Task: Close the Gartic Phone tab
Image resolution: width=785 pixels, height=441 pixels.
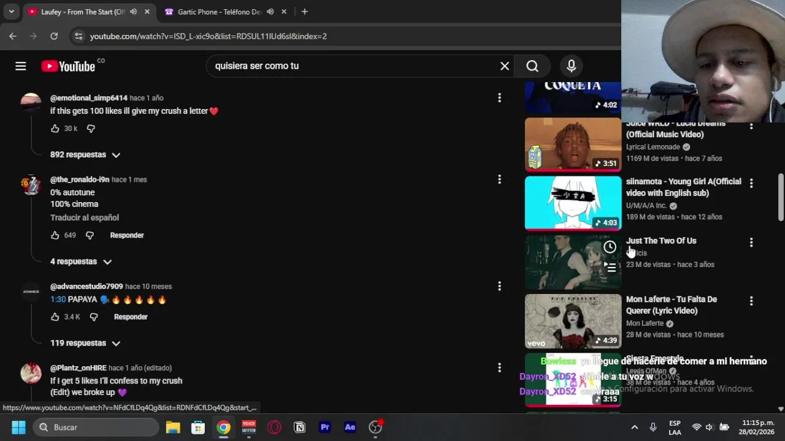Action: [x=284, y=12]
